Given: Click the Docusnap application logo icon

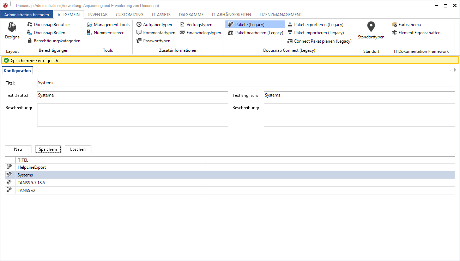Looking at the screenshot, I should click(5, 5).
